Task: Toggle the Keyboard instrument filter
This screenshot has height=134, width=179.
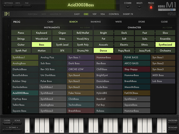Action: point(41,33)
